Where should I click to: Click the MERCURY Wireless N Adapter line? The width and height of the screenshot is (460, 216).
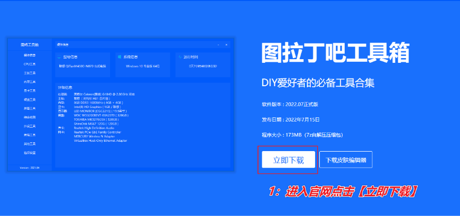[94, 137]
